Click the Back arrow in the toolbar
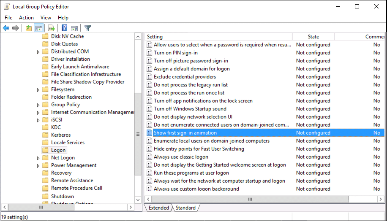 coord(6,28)
